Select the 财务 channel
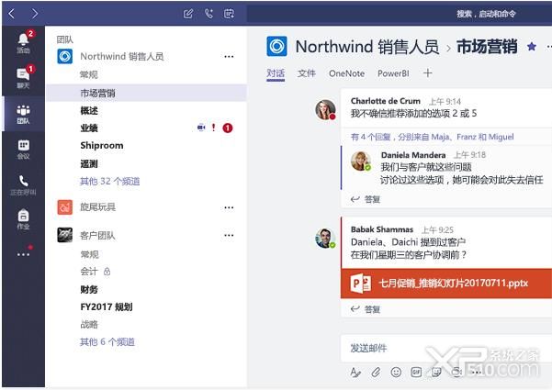Image resolution: width=552 pixels, height=390 pixels. coord(89,289)
